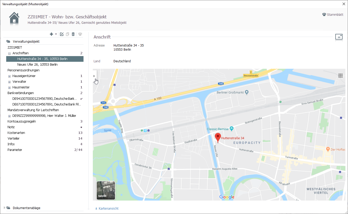Click the Spree river label on the map

pyautogui.click(x=108, y=131)
